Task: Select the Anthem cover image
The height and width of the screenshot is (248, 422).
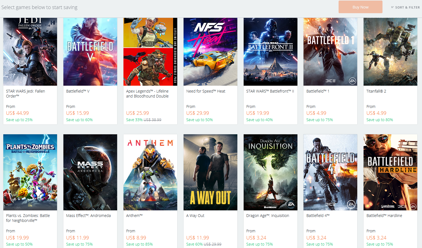Action: click(150, 172)
